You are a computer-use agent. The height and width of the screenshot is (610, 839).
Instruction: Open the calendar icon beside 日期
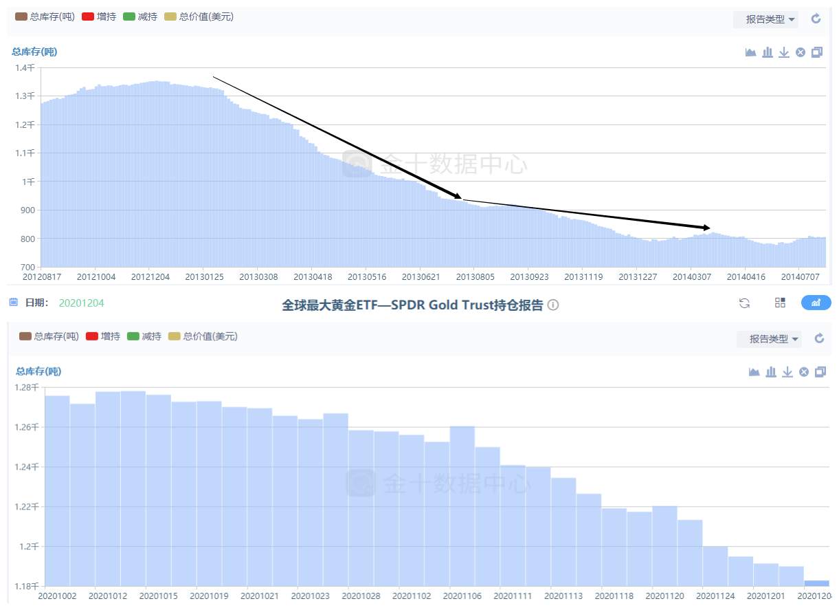pyautogui.click(x=14, y=302)
